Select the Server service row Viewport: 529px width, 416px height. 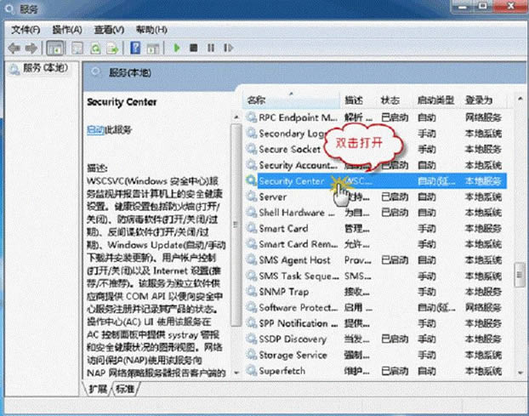pyautogui.click(x=375, y=197)
